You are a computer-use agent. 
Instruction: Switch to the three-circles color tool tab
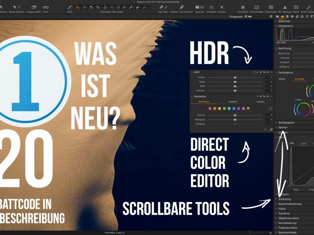(x=302, y=16)
